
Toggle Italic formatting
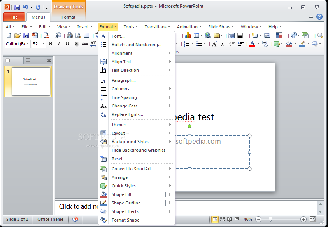tap(59, 44)
